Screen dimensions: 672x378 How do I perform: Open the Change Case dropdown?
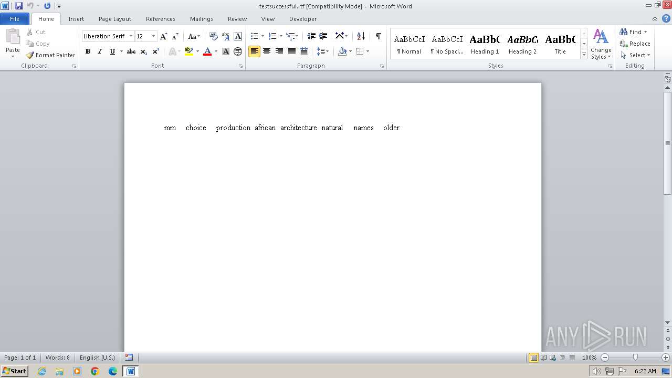pos(194,36)
